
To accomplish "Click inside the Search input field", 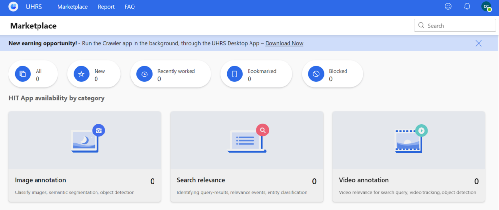I will [458, 26].
